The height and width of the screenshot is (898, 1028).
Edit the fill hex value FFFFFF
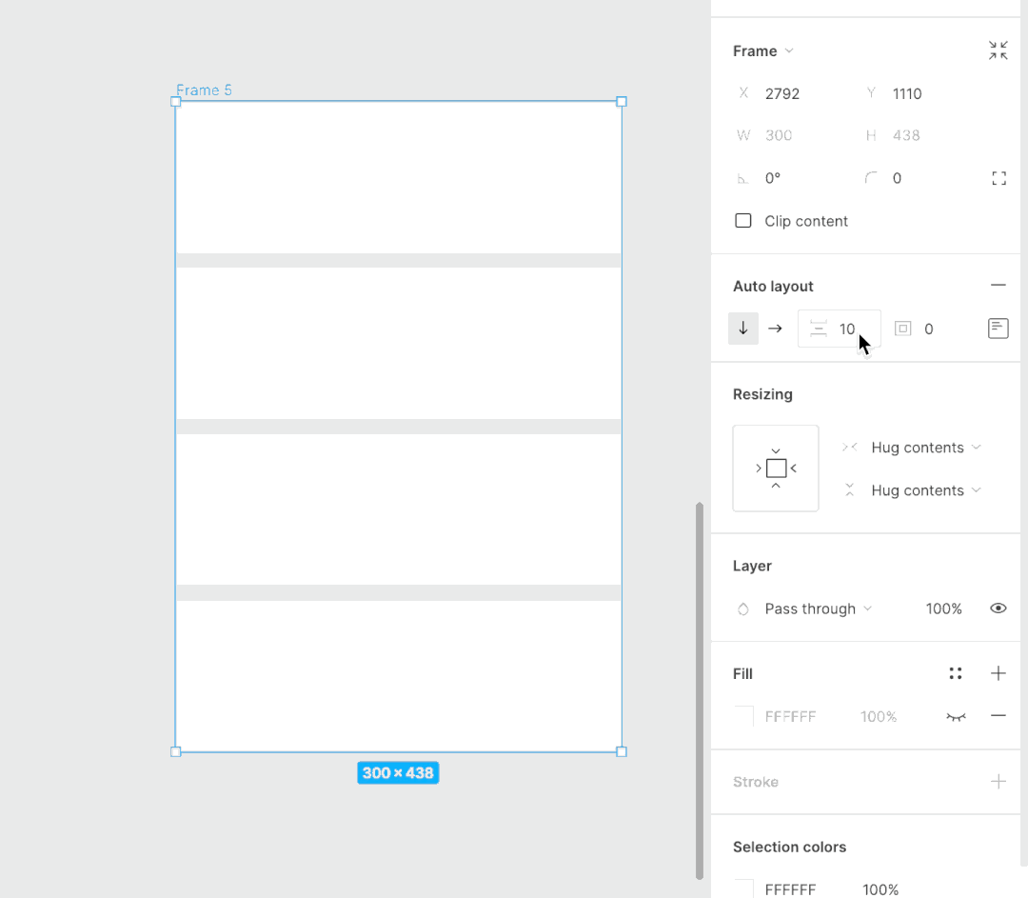point(791,717)
